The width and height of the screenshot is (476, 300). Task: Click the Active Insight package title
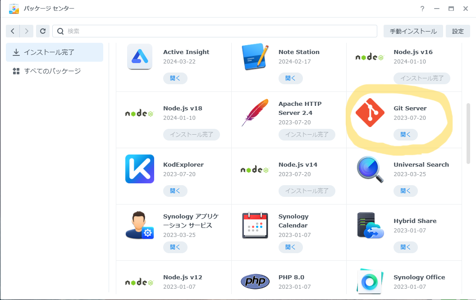[186, 52]
